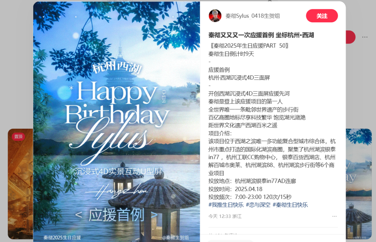Click the 秦彻2025年生日应援PART 50 heading line
This screenshot has height=242, width=376.
249,46
